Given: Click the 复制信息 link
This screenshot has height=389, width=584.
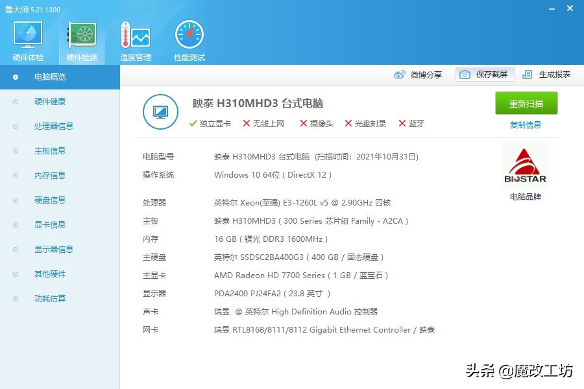Looking at the screenshot, I should click(x=526, y=124).
